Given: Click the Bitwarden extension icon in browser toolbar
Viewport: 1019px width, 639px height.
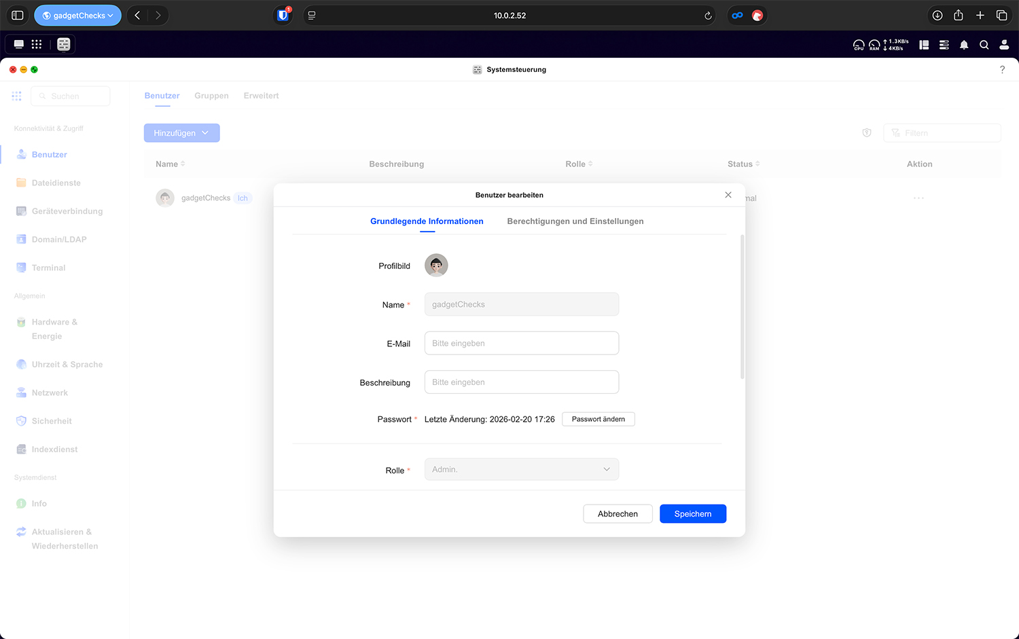Looking at the screenshot, I should [x=283, y=15].
